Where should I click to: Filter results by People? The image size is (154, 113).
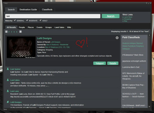pos(22,27)
